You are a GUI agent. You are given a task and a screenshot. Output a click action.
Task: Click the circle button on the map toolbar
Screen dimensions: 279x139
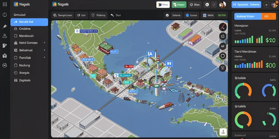(x=223, y=56)
